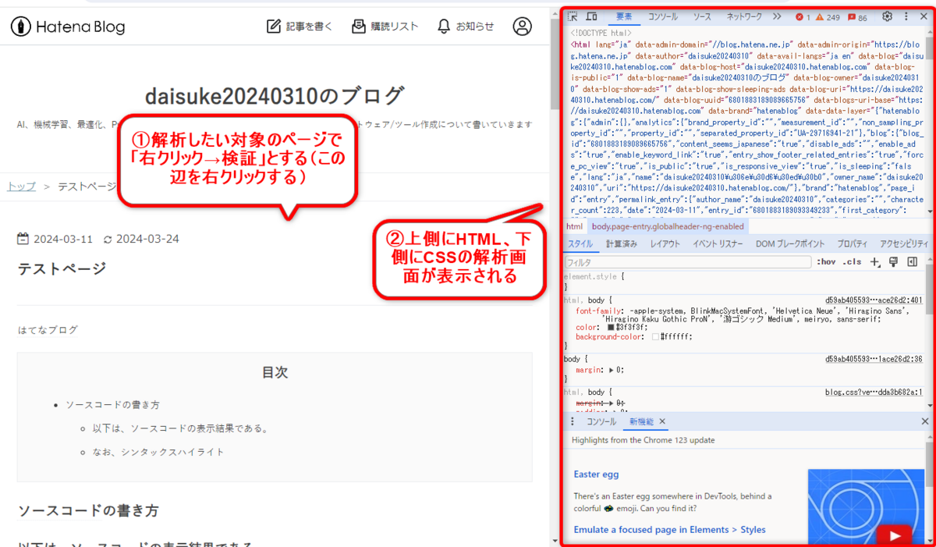Open the user account avatar menu
The height and width of the screenshot is (547, 936).
pyautogui.click(x=522, y=27)
